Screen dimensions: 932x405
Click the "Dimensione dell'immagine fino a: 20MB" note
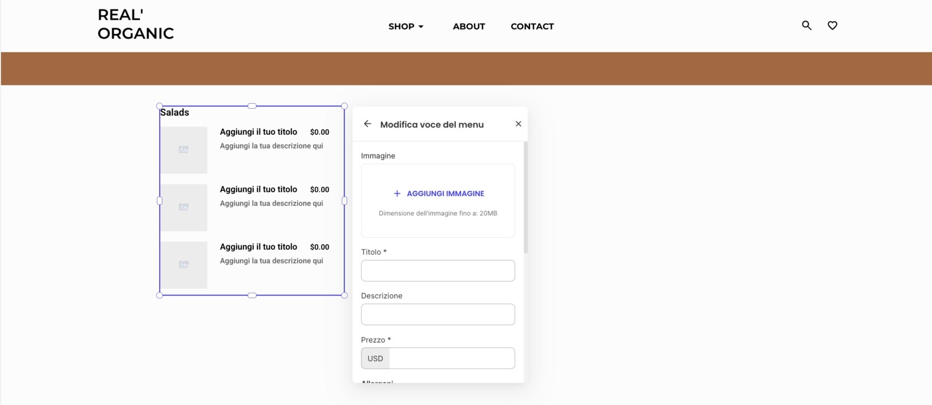(x=438, y=214)
